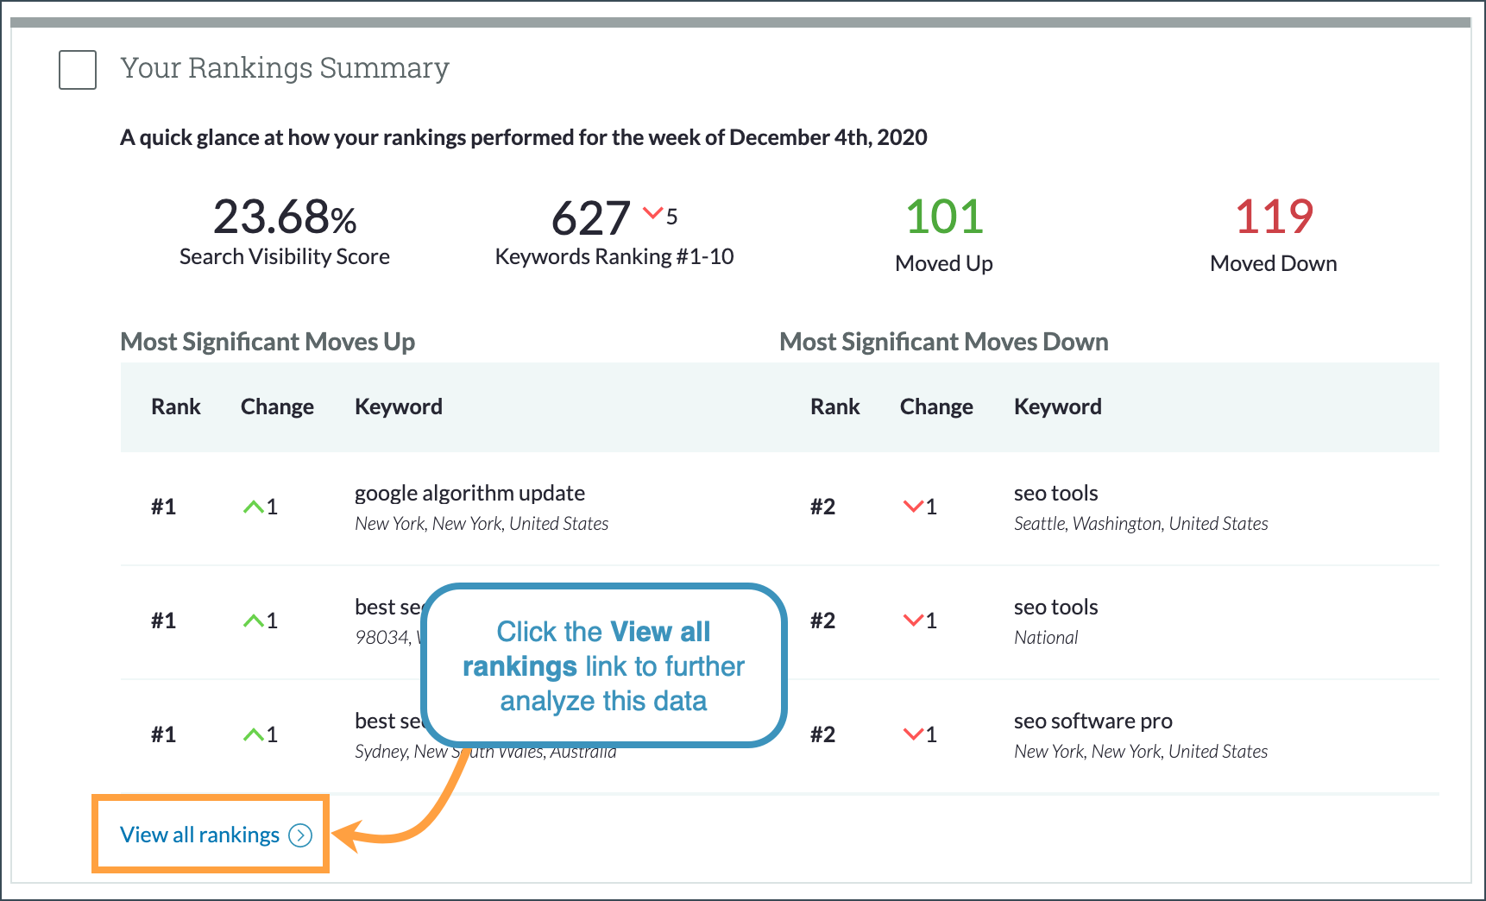Expand the small chevron after Keywords Ranking count

(x=652, y=212)
